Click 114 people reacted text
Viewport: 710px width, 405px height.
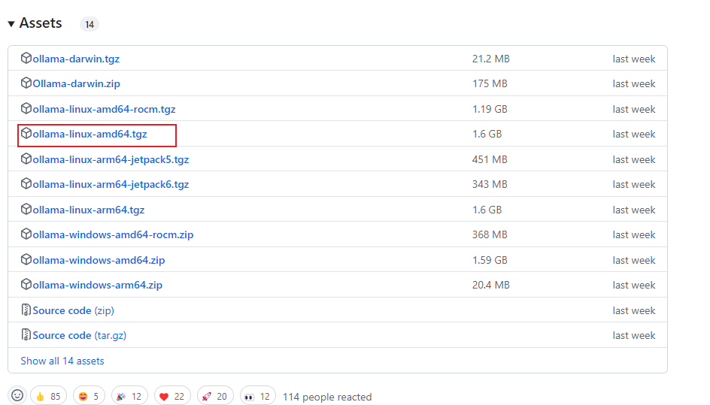[x=327, y=397]
